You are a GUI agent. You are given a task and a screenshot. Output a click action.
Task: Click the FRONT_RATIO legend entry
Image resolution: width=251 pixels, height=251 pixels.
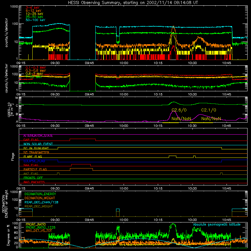[36, 224]
